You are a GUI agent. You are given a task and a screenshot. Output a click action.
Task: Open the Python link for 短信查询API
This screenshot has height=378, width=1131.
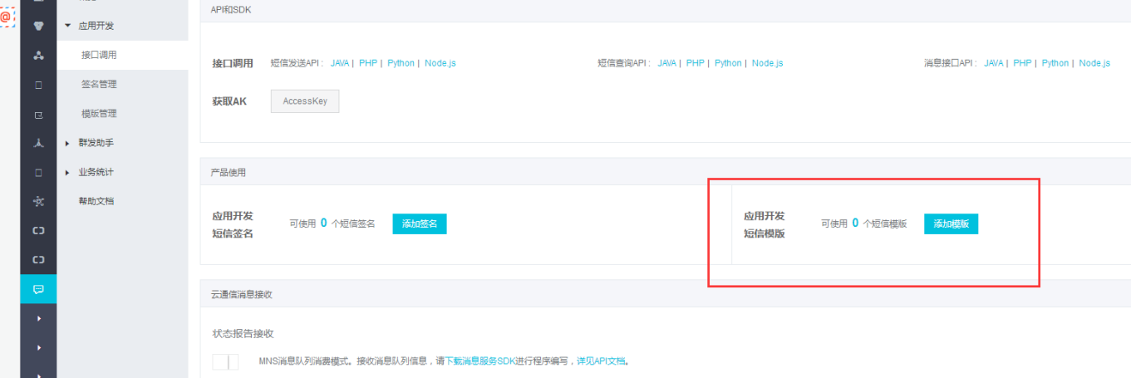point(728,63)
